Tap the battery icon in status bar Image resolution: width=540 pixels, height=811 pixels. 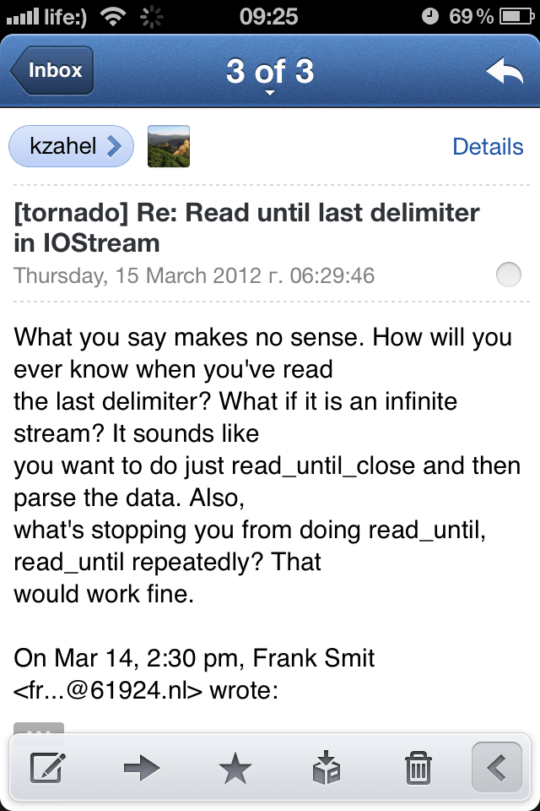click(516, 17)
